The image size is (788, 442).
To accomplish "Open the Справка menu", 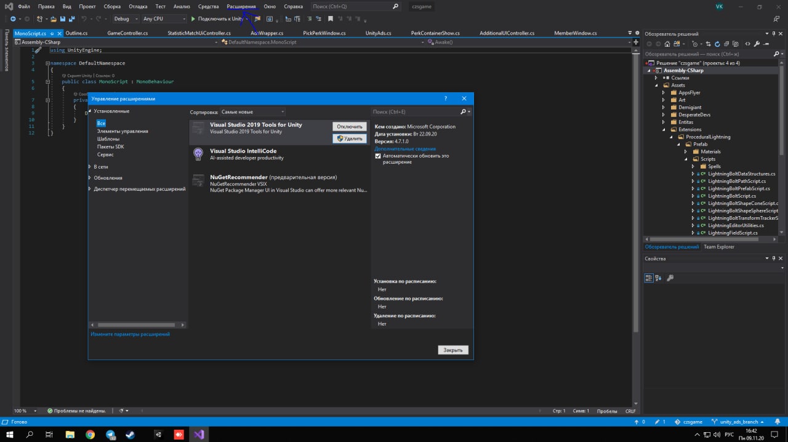I will point(293,6).
